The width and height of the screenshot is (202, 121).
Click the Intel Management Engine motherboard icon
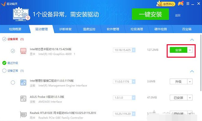23,82
